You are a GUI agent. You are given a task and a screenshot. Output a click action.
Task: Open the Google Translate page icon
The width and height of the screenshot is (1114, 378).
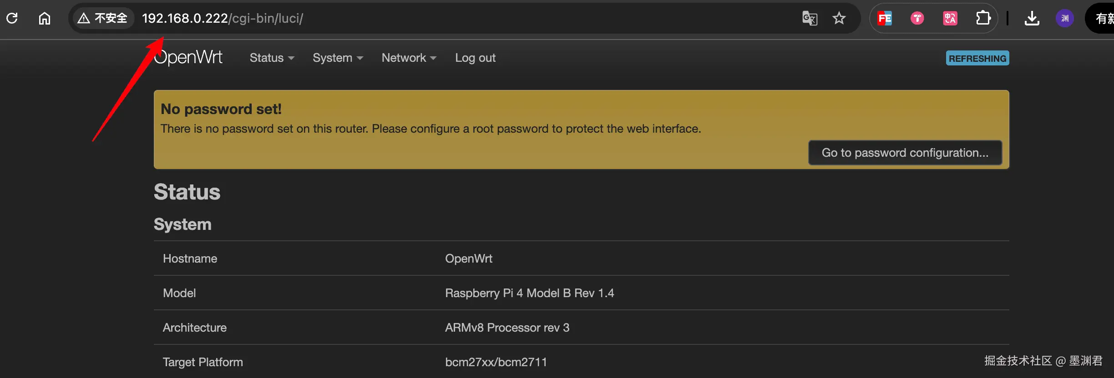(x=810, y=18)
